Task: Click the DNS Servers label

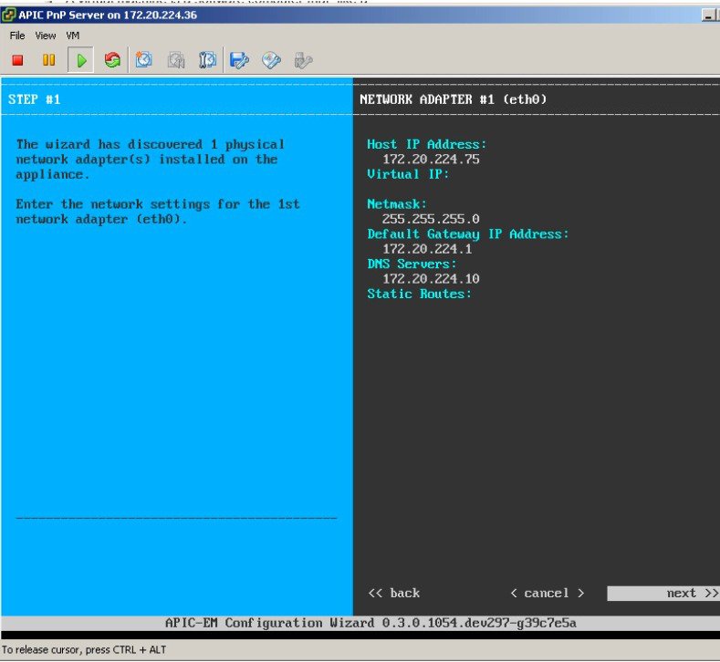Action: [x=412, y=264]
